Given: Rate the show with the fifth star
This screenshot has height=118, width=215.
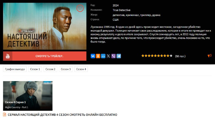Looking at the screenshot, I should [x=155, y=56].
